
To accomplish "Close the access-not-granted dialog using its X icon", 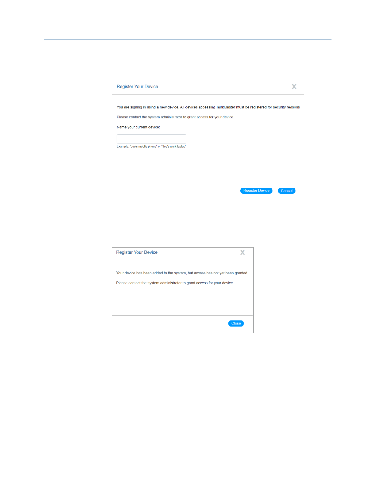I will pyautogui.click(x=242, y=252).
